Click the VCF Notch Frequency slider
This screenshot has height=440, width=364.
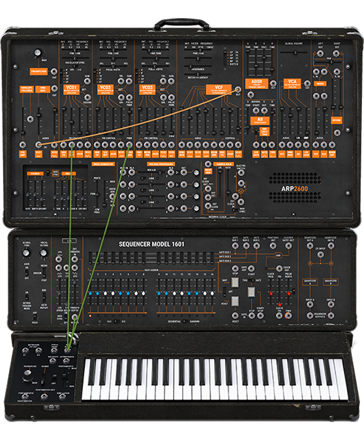pos(198,74)
